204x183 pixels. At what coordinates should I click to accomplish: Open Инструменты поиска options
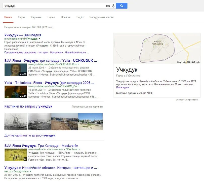pos(101,17)
